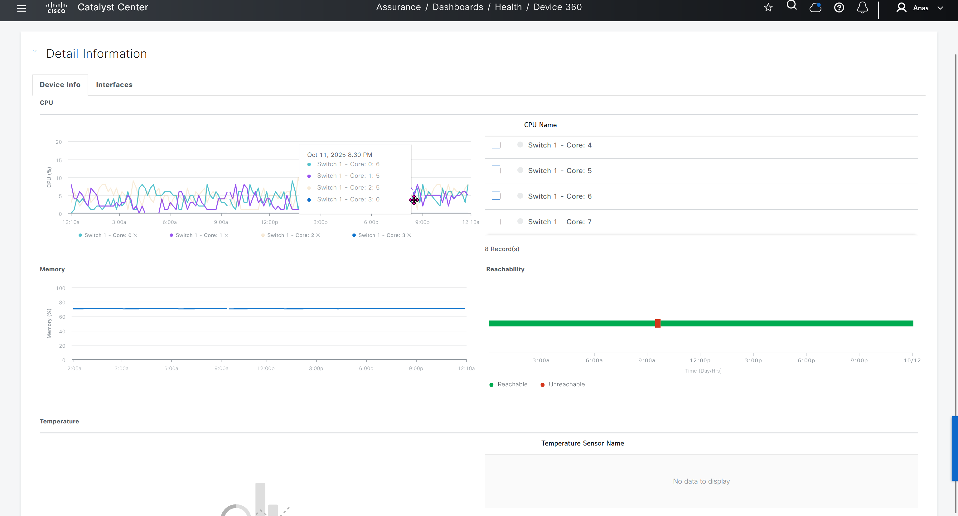Click the blue vertical scrollbar thumb

coord(954,448)
